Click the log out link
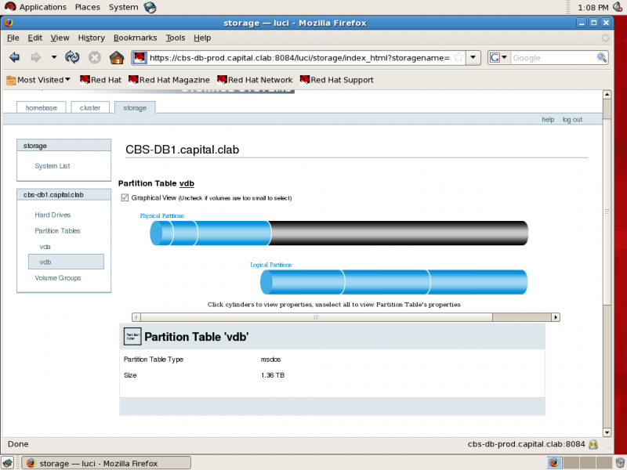 [x=572, y=120]
